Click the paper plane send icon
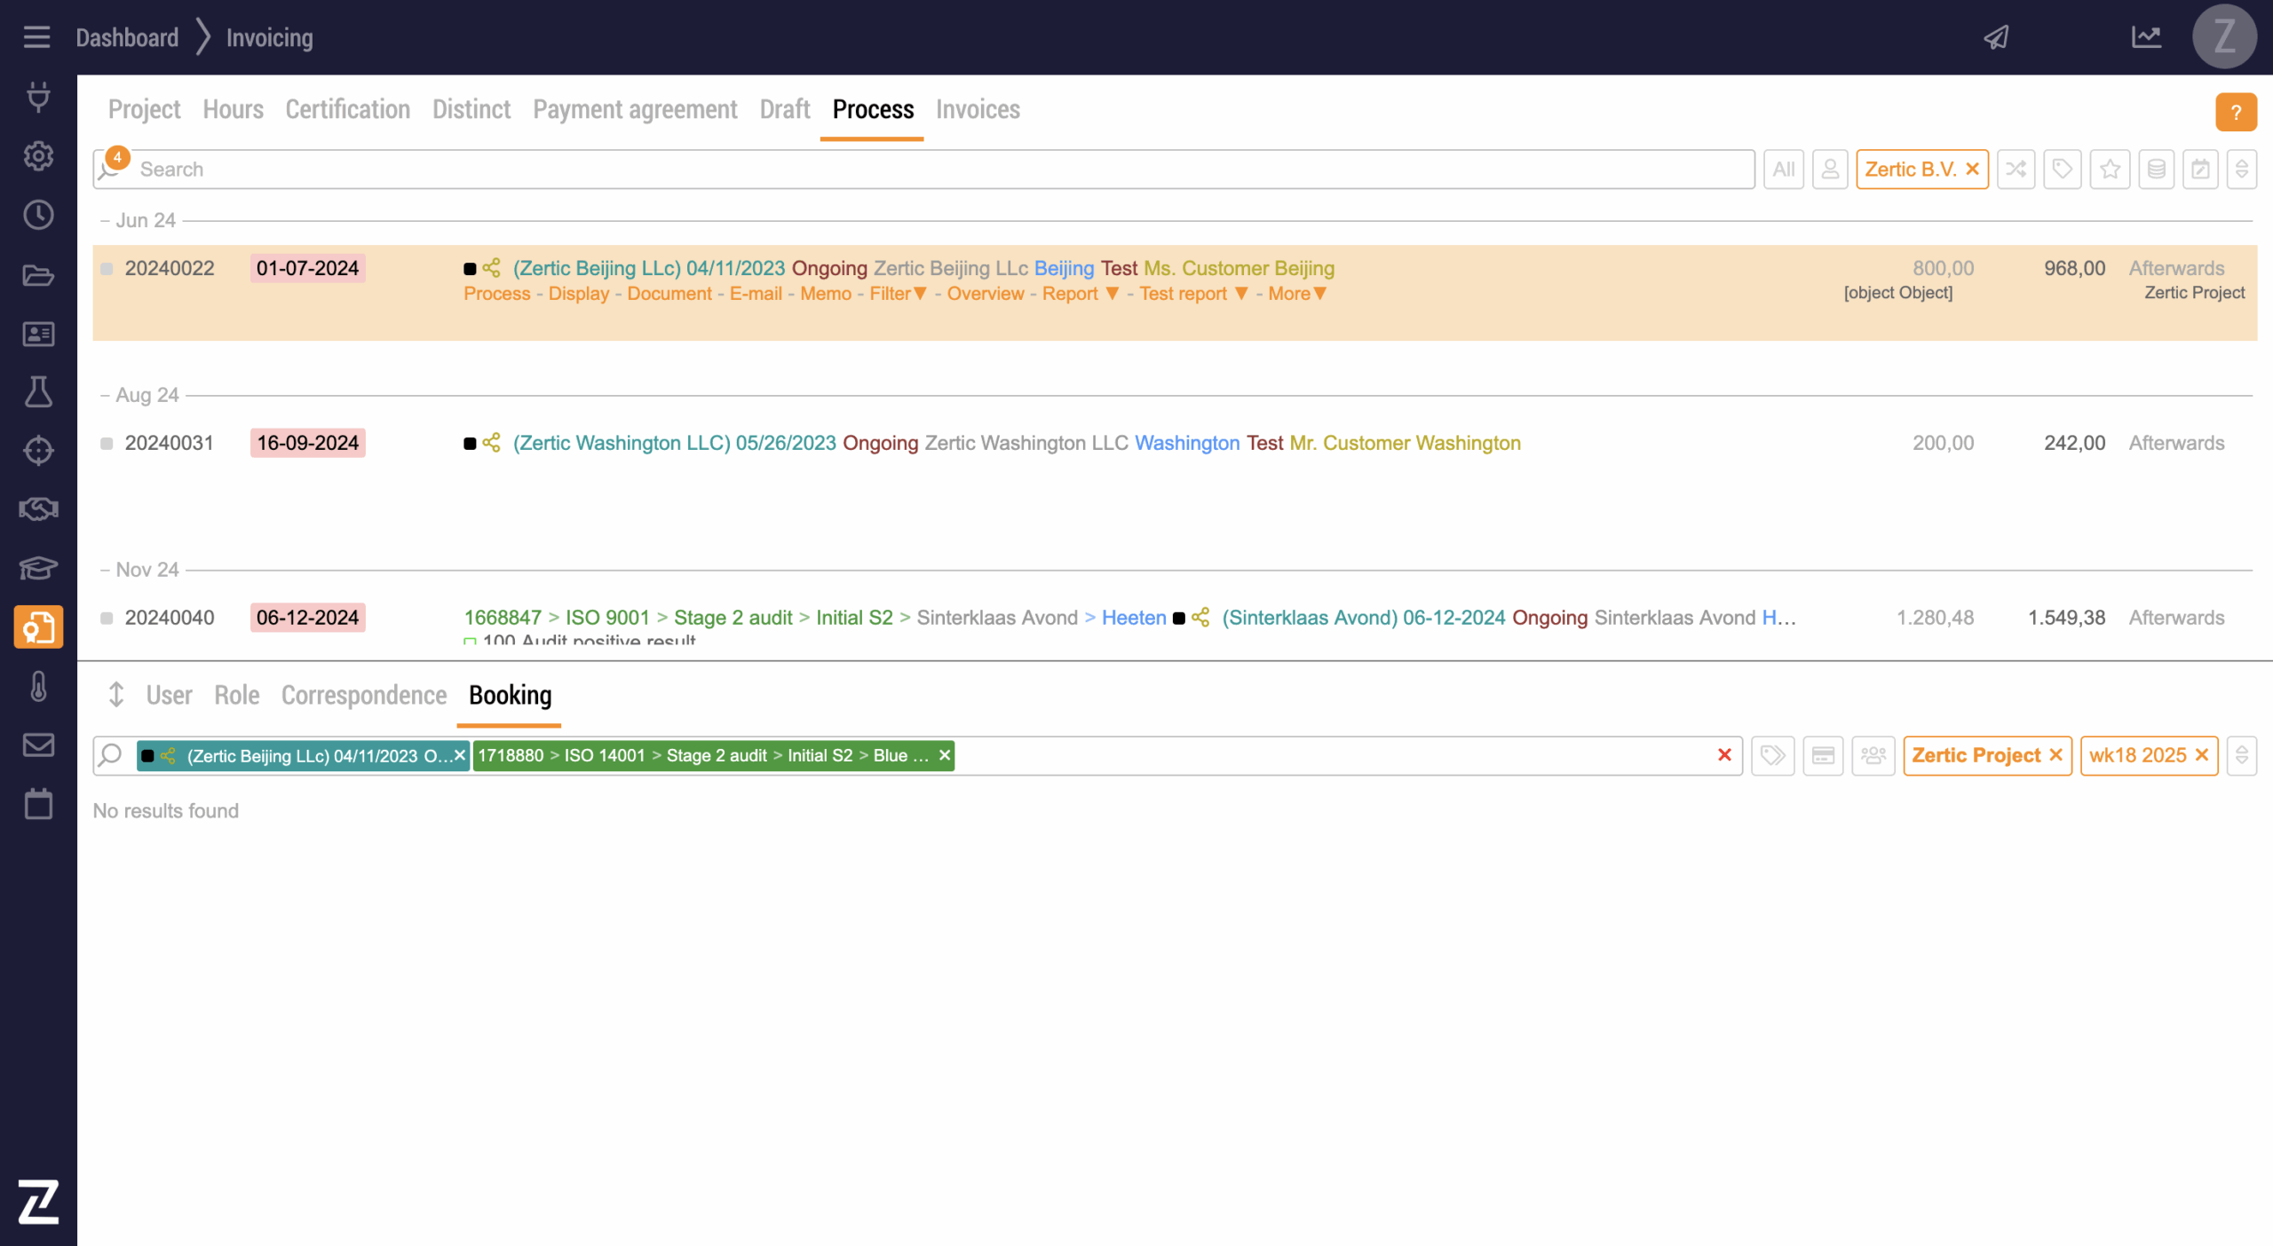Screen dimensions: 2273x1246 coord(1997,37)
